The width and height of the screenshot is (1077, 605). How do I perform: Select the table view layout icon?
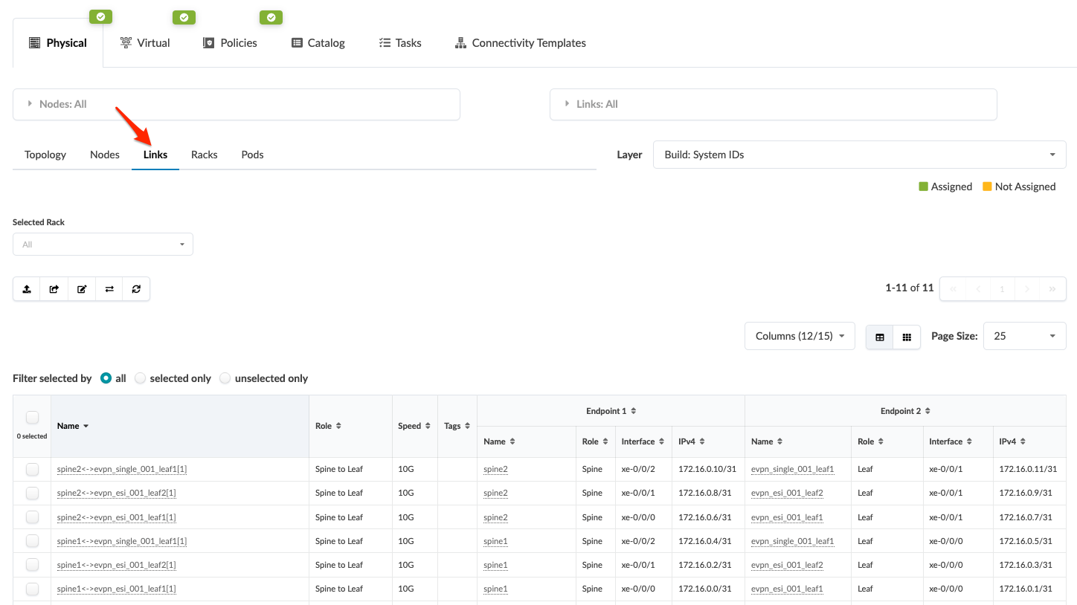pos(880,337)
